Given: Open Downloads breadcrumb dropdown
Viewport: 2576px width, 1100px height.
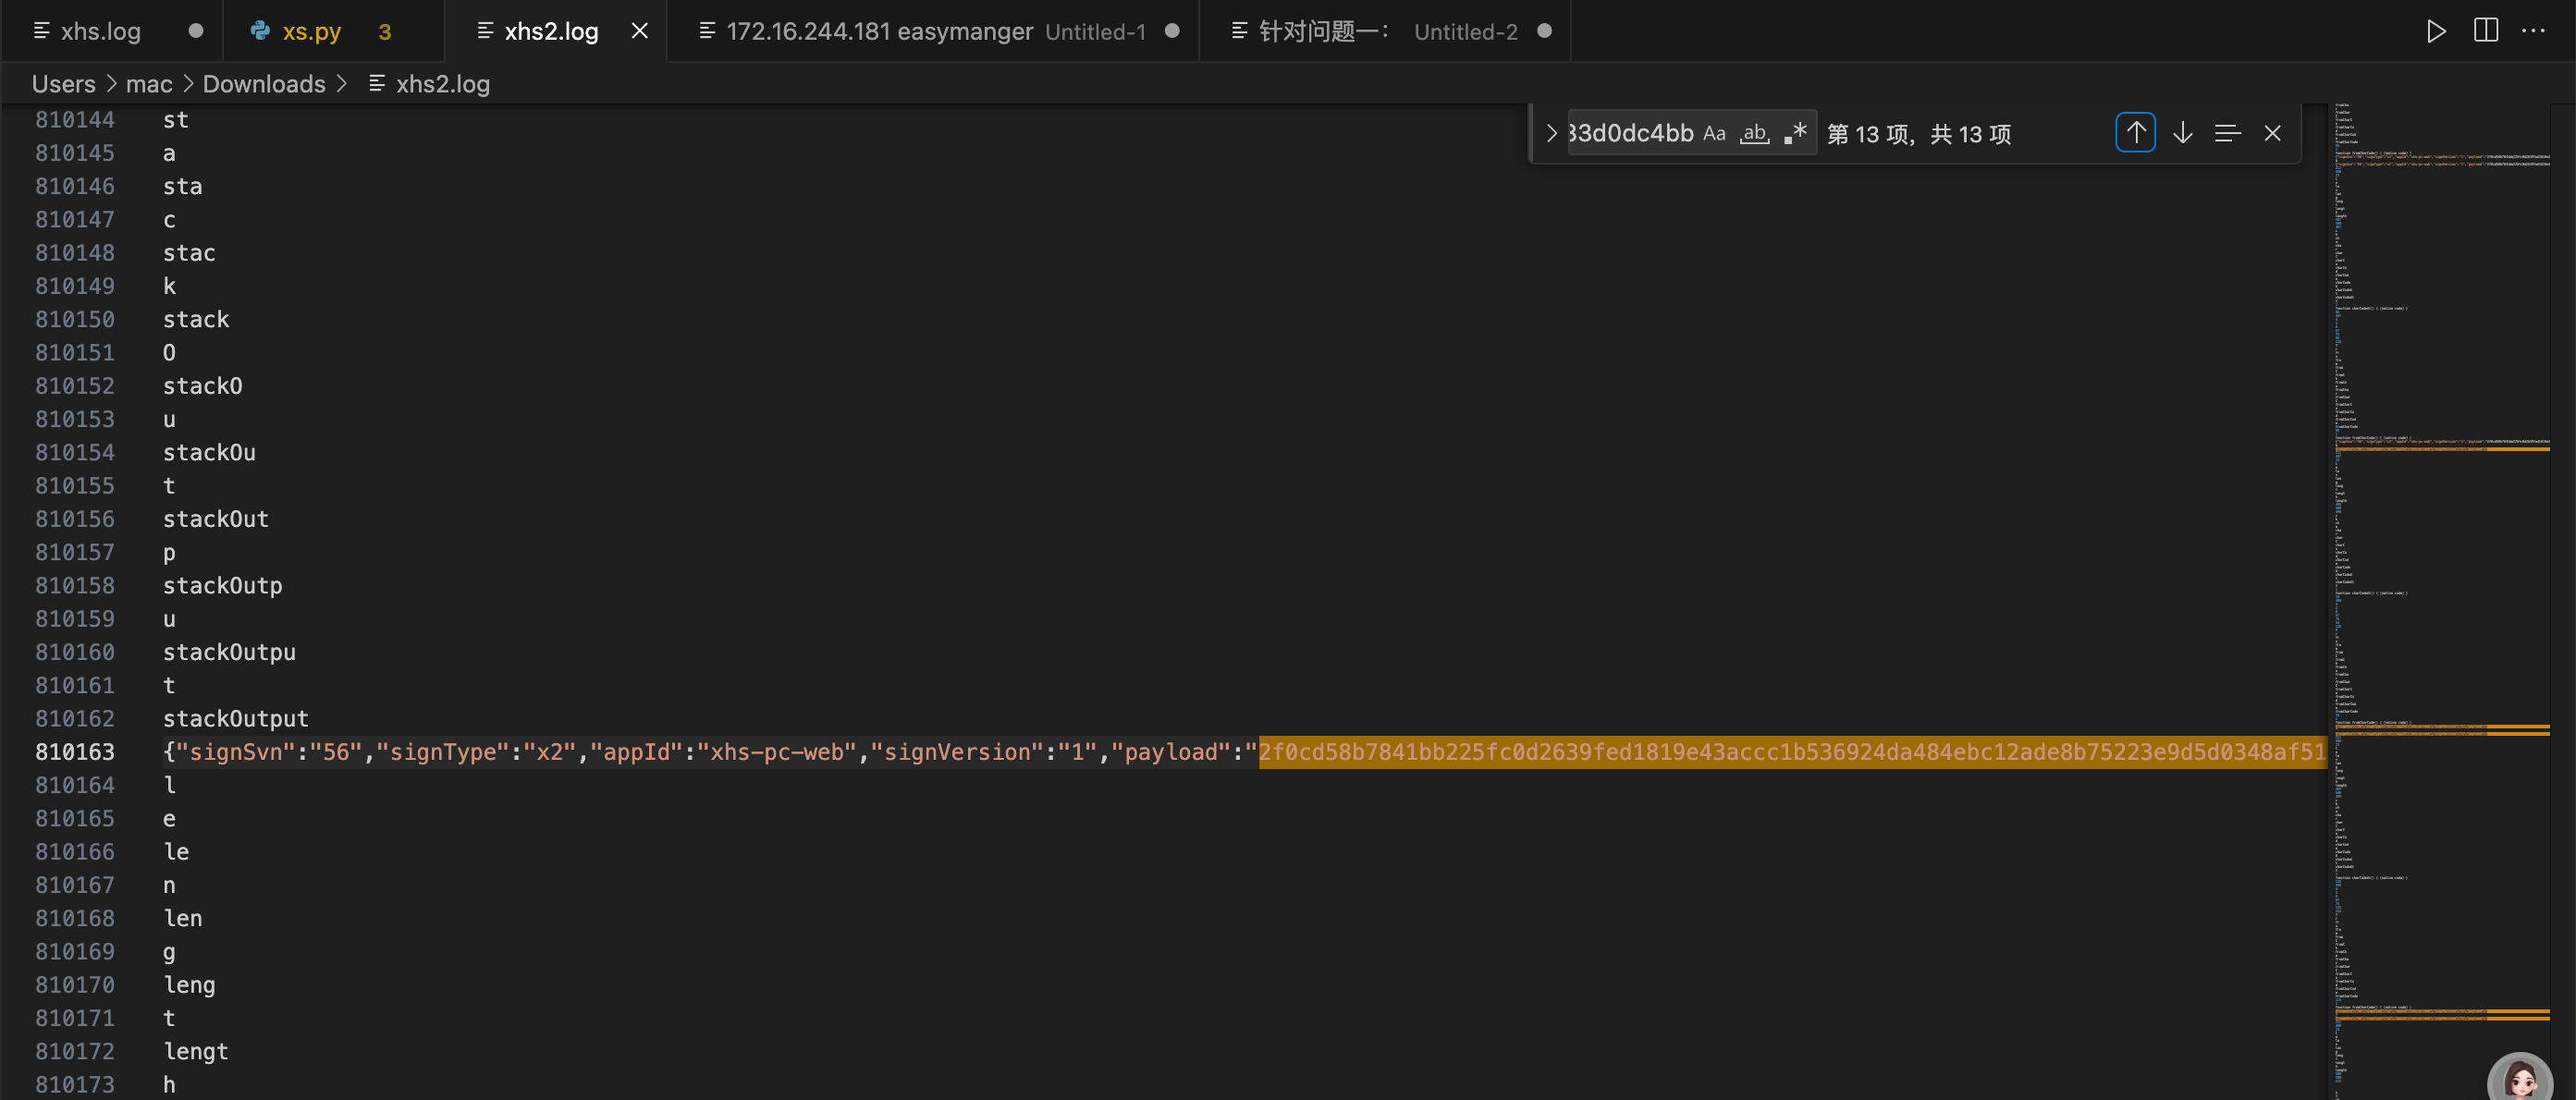Looking at the screenshot, I should pyautogui.click(x=264, y=84).
